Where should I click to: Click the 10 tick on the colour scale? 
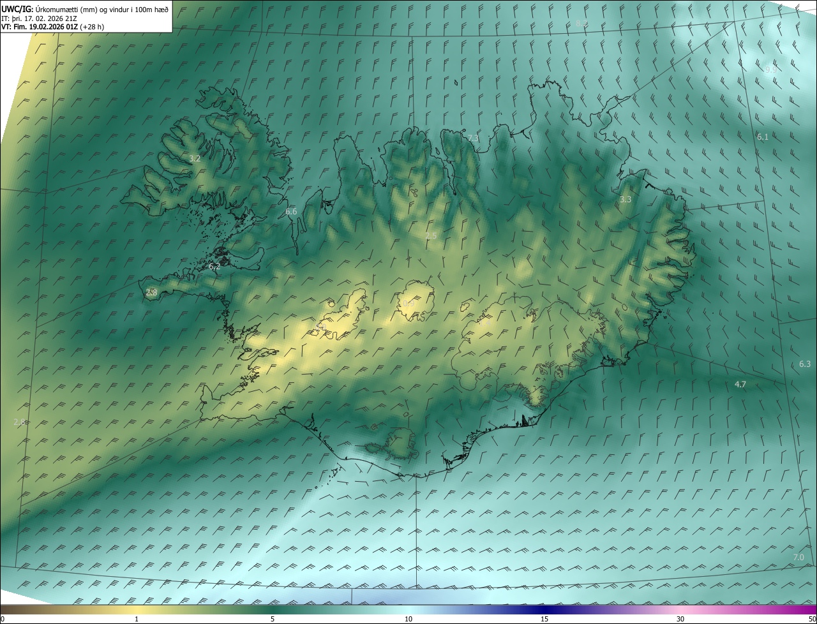(x=408, y=619)
